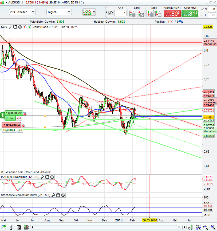Open the AUDUSD instrument info icon
This screenshot has height=231, width=217.
(x=23, y=2)
